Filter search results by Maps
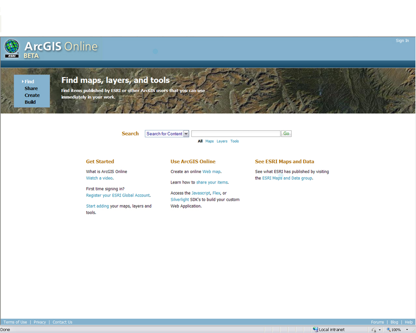Image resolution: width=416 pixels, height=333 pixels. (209, 141)
